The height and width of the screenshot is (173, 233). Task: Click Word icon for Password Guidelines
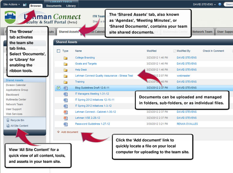[66, 124]
